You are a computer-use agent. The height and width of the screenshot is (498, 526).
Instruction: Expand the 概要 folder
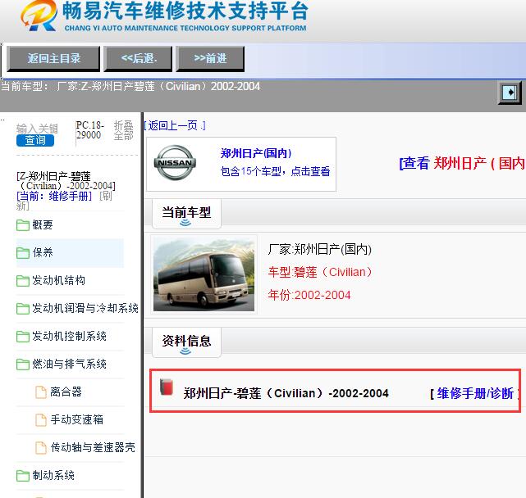point(43,224)
